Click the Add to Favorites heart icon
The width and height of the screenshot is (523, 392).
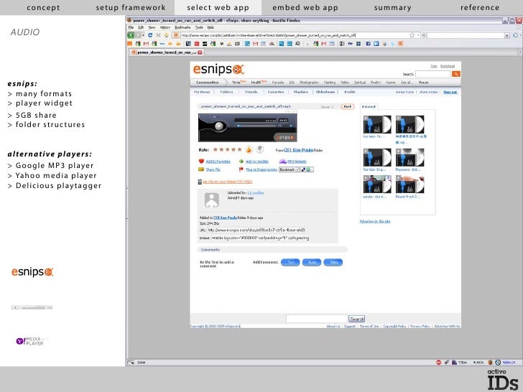pyautogui.click(x=200, y=162)
